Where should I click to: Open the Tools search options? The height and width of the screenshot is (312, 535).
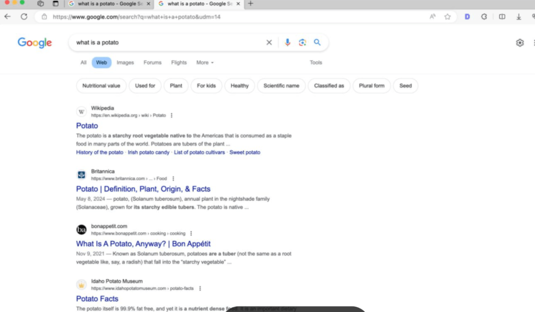316,63
